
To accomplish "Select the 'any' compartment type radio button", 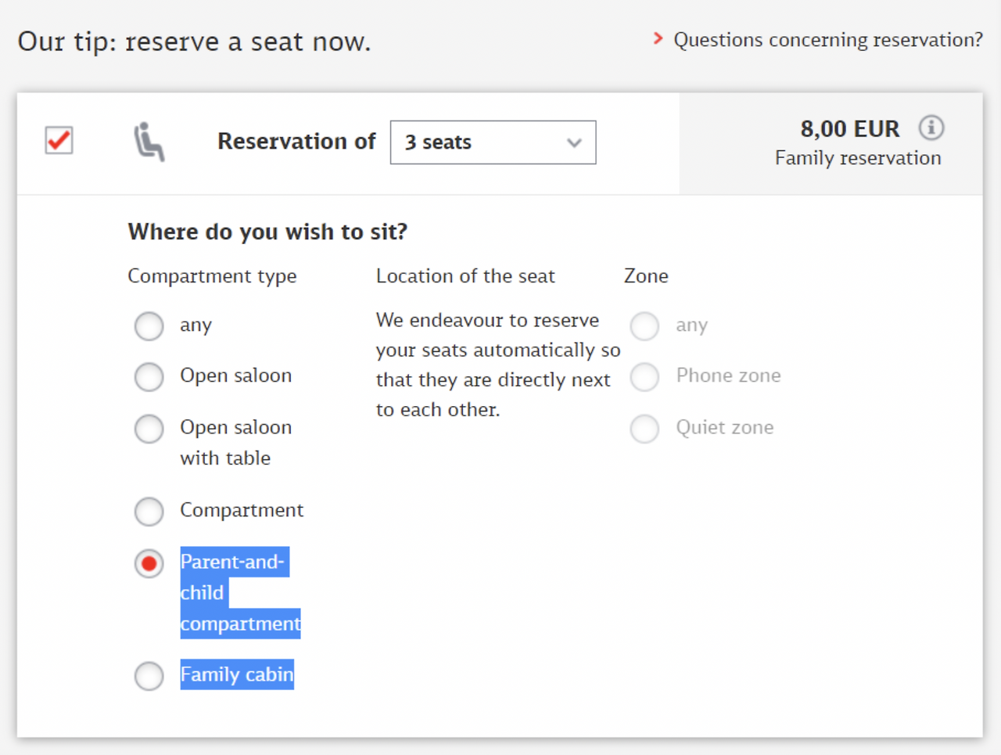I will pyautogui.click(x=149, y=325).
